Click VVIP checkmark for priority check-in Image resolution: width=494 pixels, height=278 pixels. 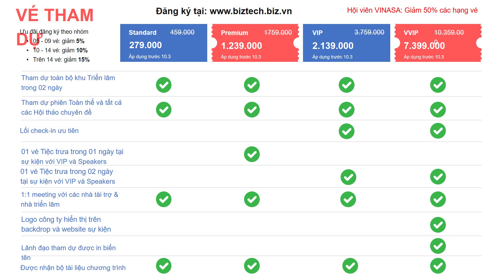(438, 131)
